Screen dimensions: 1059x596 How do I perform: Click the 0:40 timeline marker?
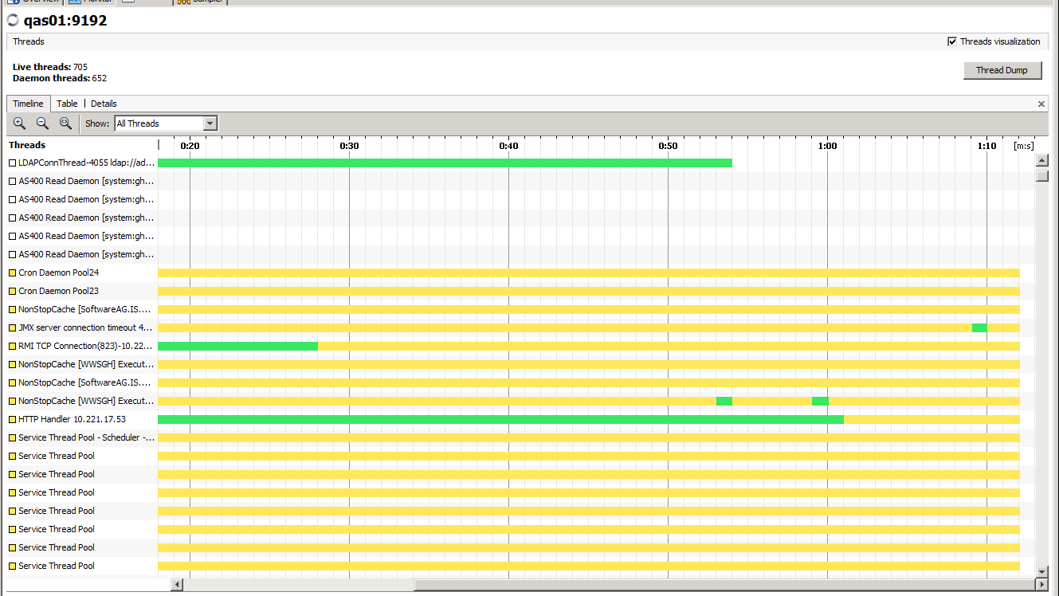pyautogui.click(x=508, y=146)
